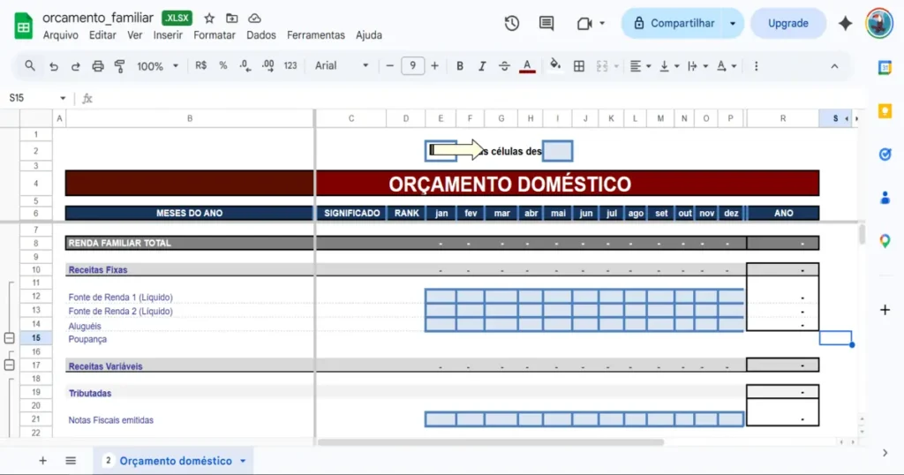Open Google Calendar in side panel

tap(885, 67)
